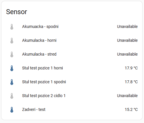Click thermometer icon for Akumulacka - horni
The image size is (144, 123).
point(12,41)
